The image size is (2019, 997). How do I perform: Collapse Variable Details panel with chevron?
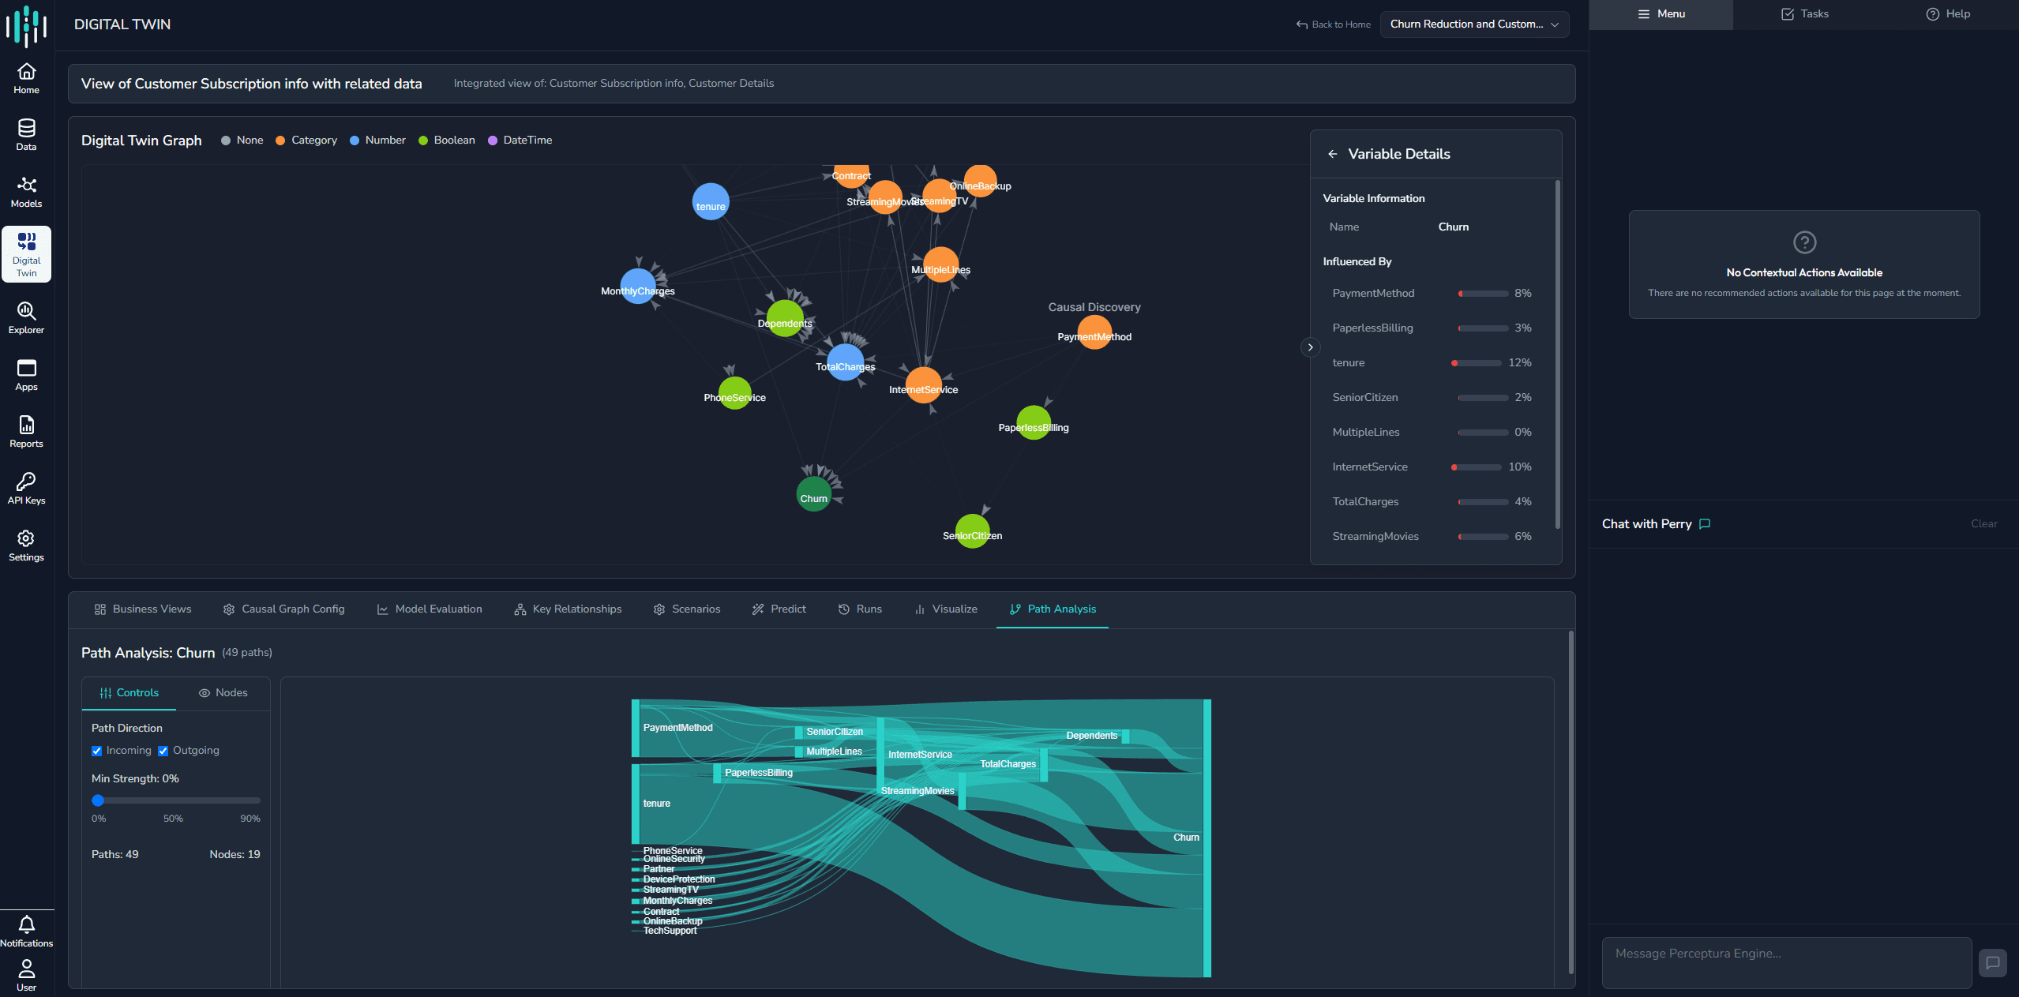point(1310,347)
